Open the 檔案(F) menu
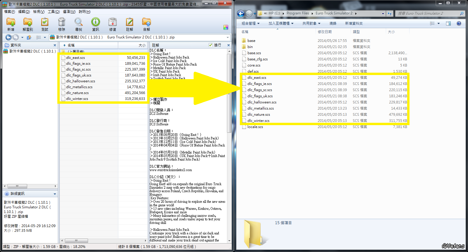This screenshot has height=252, width=468. point(10,12)
